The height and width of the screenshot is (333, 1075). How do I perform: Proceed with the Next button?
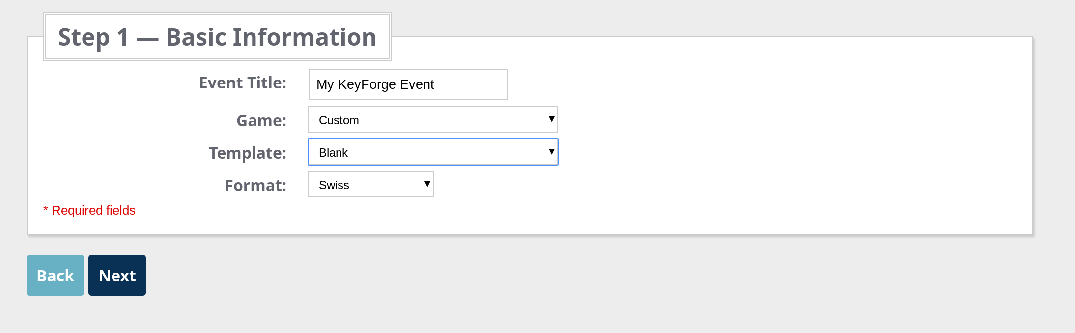[117, 276]
